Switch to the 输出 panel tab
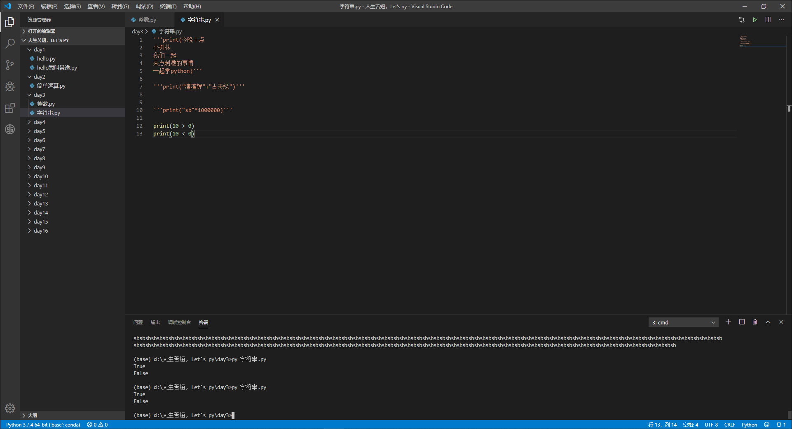 tap(155, 322)
